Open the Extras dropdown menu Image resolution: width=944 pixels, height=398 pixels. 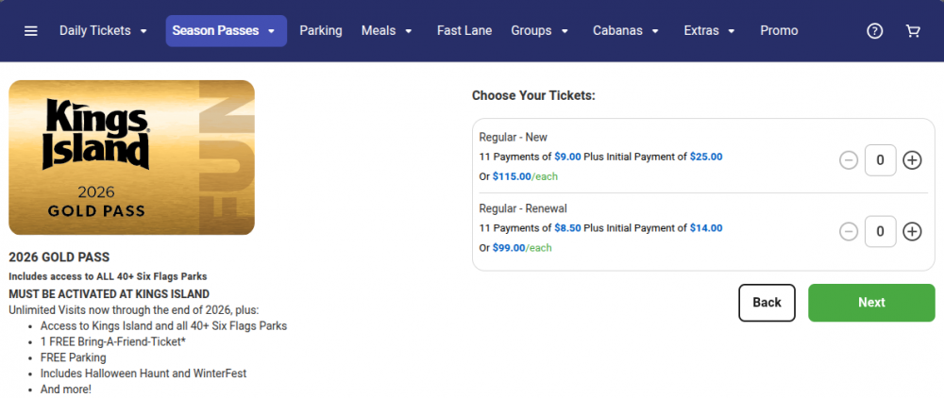point(710,31)
